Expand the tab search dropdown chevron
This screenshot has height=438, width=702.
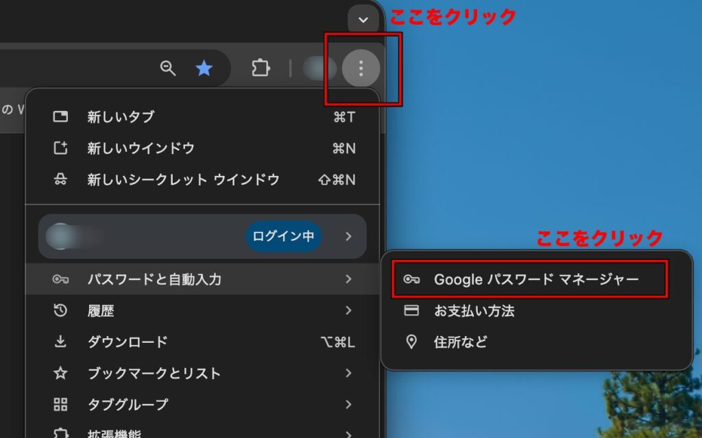[x=363, y=20]
